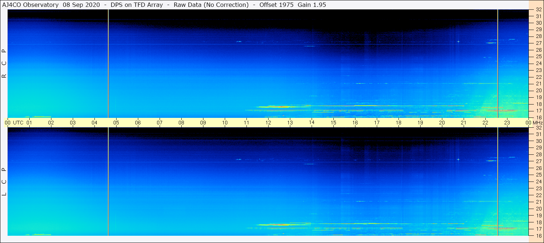Click the 13 hour mark on time axis
The width and height of the screenshot is (544, 243).
290,123
